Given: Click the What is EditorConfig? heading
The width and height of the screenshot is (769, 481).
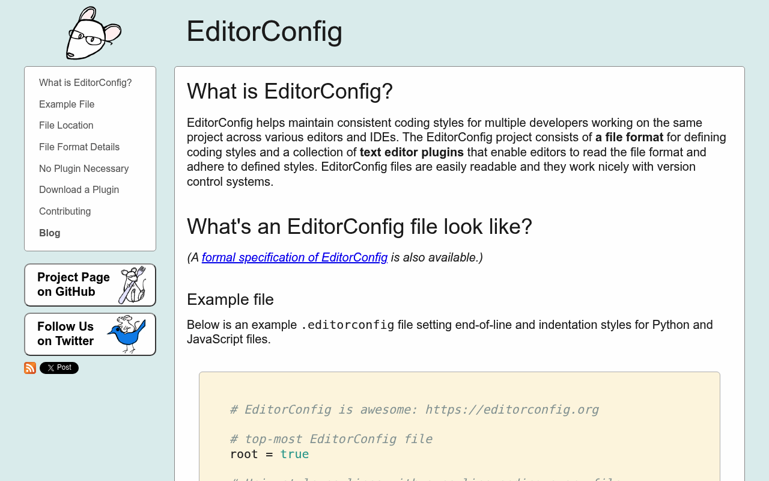Looking at the screenshot, I should [290, 91].
